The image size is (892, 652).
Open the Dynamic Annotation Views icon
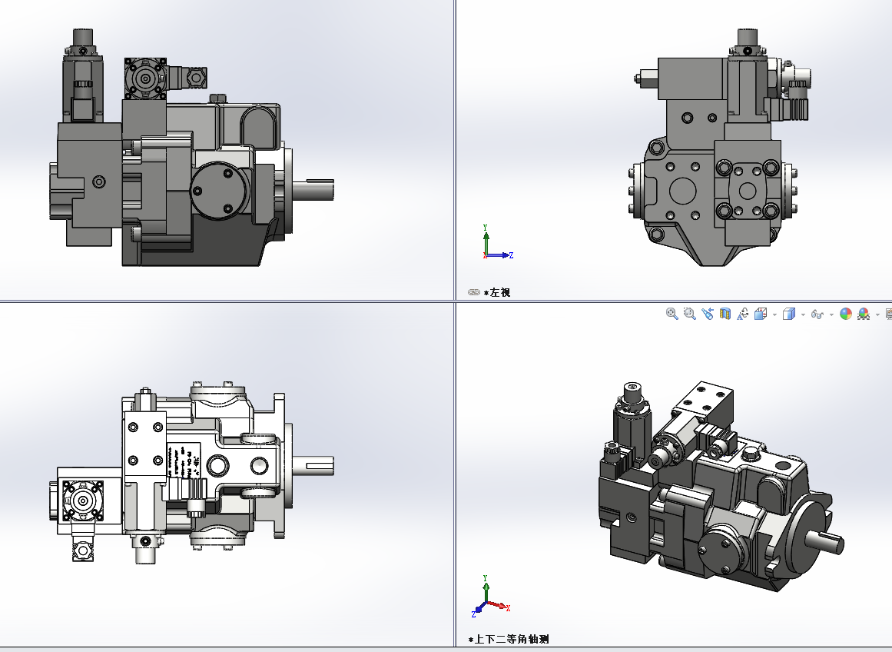point(742,314)
